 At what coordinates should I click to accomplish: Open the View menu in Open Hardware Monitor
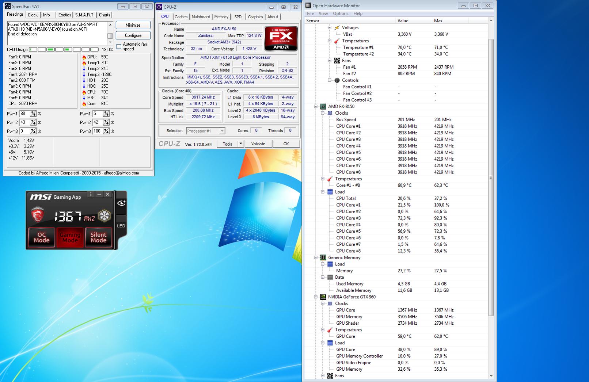pos(323,14)
